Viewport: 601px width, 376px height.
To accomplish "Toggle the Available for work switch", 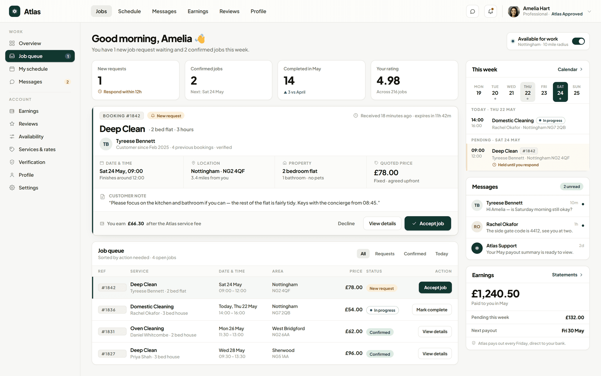I will (x=578, y=41).
